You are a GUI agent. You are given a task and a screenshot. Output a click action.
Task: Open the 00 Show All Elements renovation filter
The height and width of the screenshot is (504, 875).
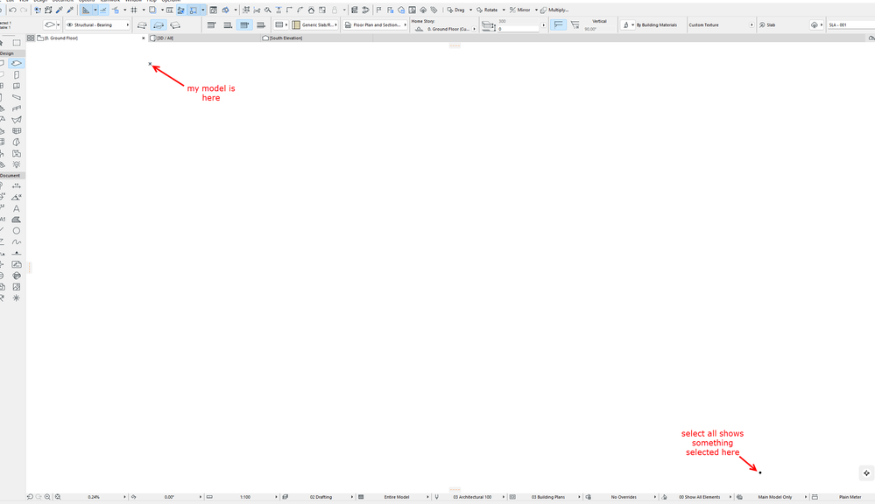(697, 497)
